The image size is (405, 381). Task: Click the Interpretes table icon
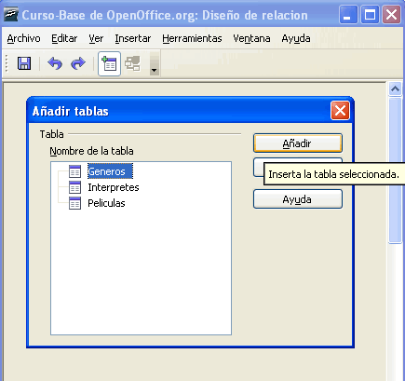[74, 187]
